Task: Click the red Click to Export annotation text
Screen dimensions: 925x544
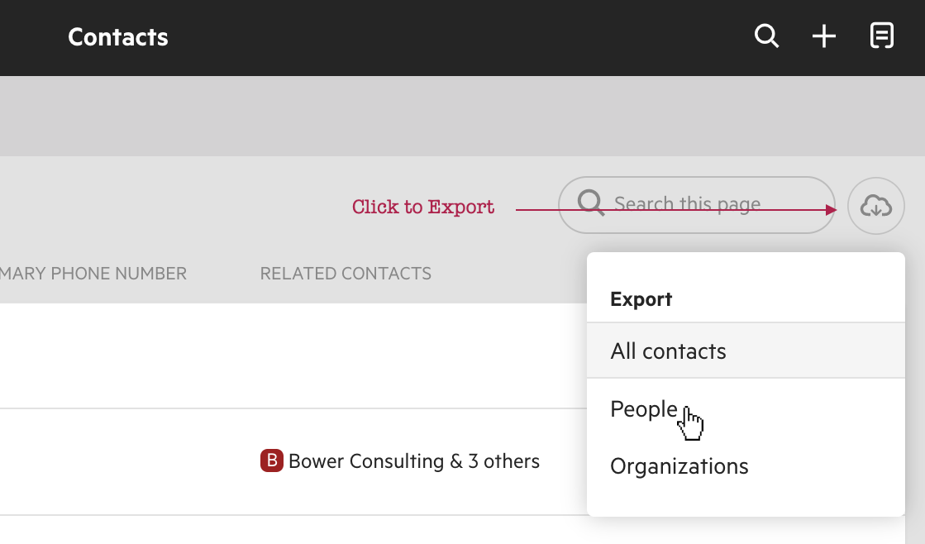Action: pos(423,207)
